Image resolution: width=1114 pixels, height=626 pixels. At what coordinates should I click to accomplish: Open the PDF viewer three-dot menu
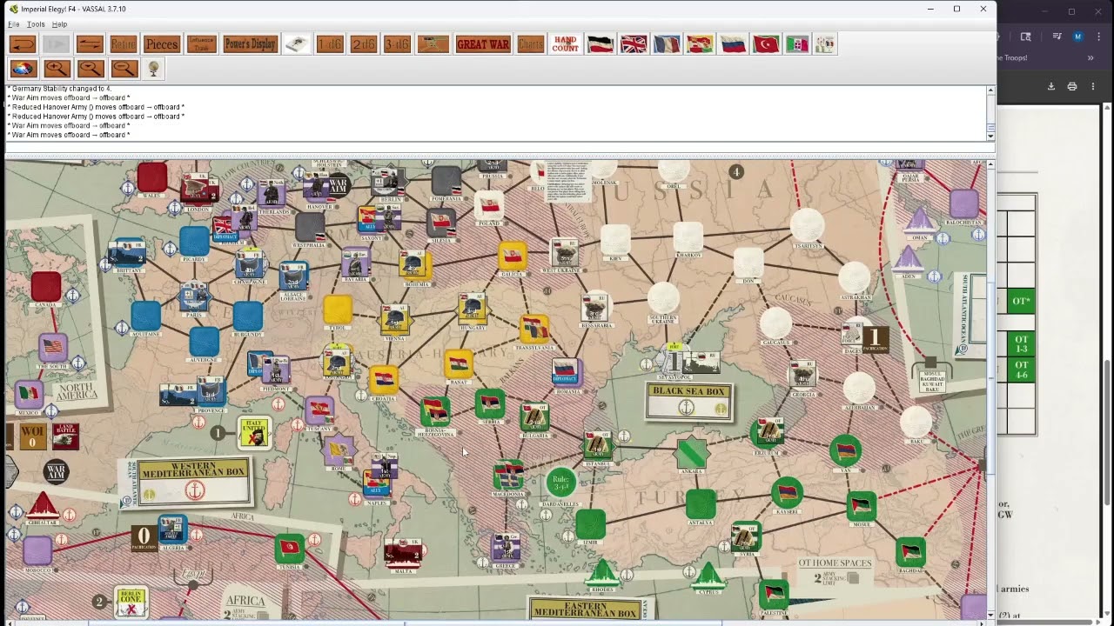click(x=1093, y=86)
